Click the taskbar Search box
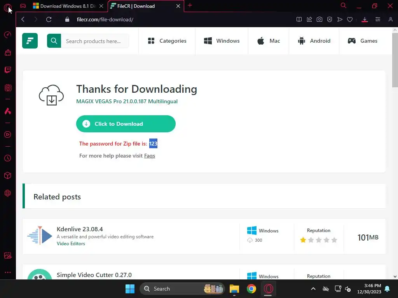This screenshot has width=398, height=298. pyautogui.click(x=182, y=289)
